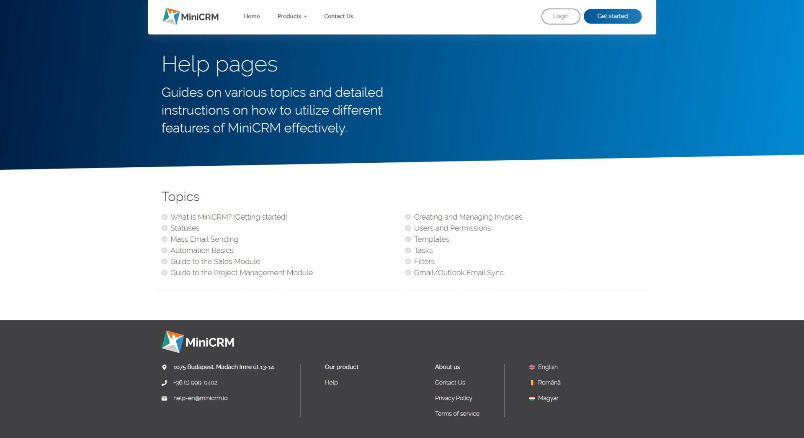This screenshot has width=804, height=438.
Task: Click bullet icon beside Mass Email Sending
Action: click(165, 239)
